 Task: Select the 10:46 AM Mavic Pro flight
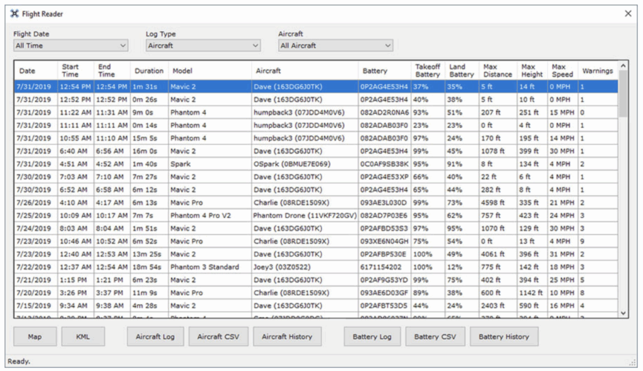(316, 241)
